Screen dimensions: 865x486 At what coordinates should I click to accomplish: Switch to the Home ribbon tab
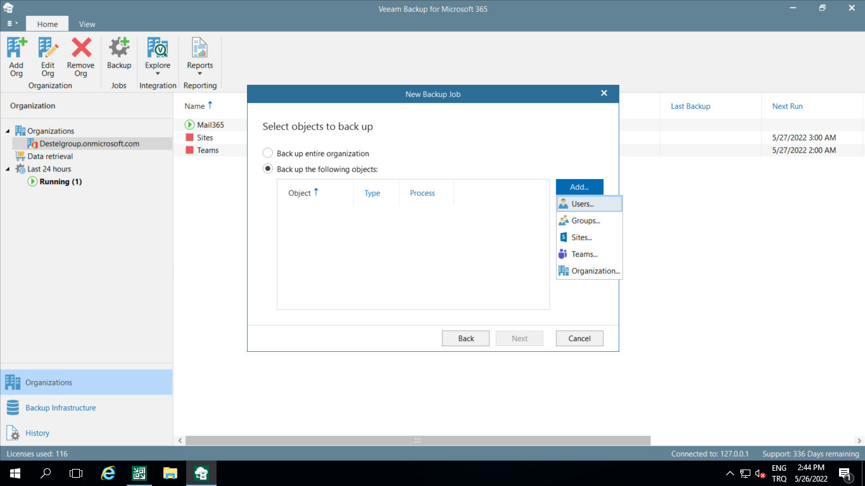[47, 24]
